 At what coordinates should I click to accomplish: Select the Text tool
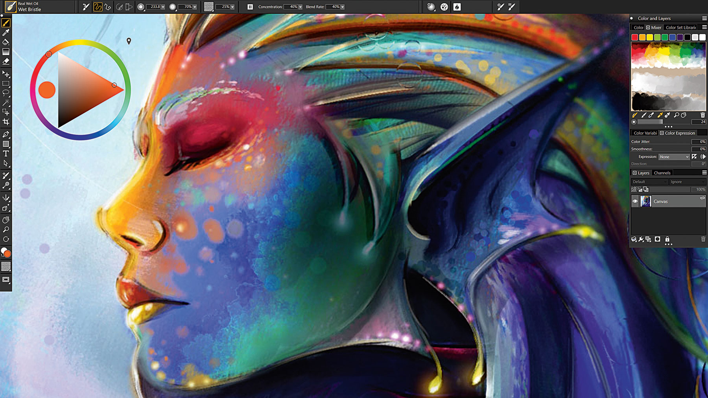tap(6, 154)
